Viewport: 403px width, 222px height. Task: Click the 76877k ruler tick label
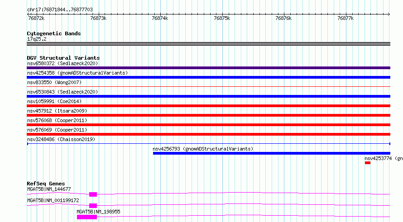tap(345, 18)
